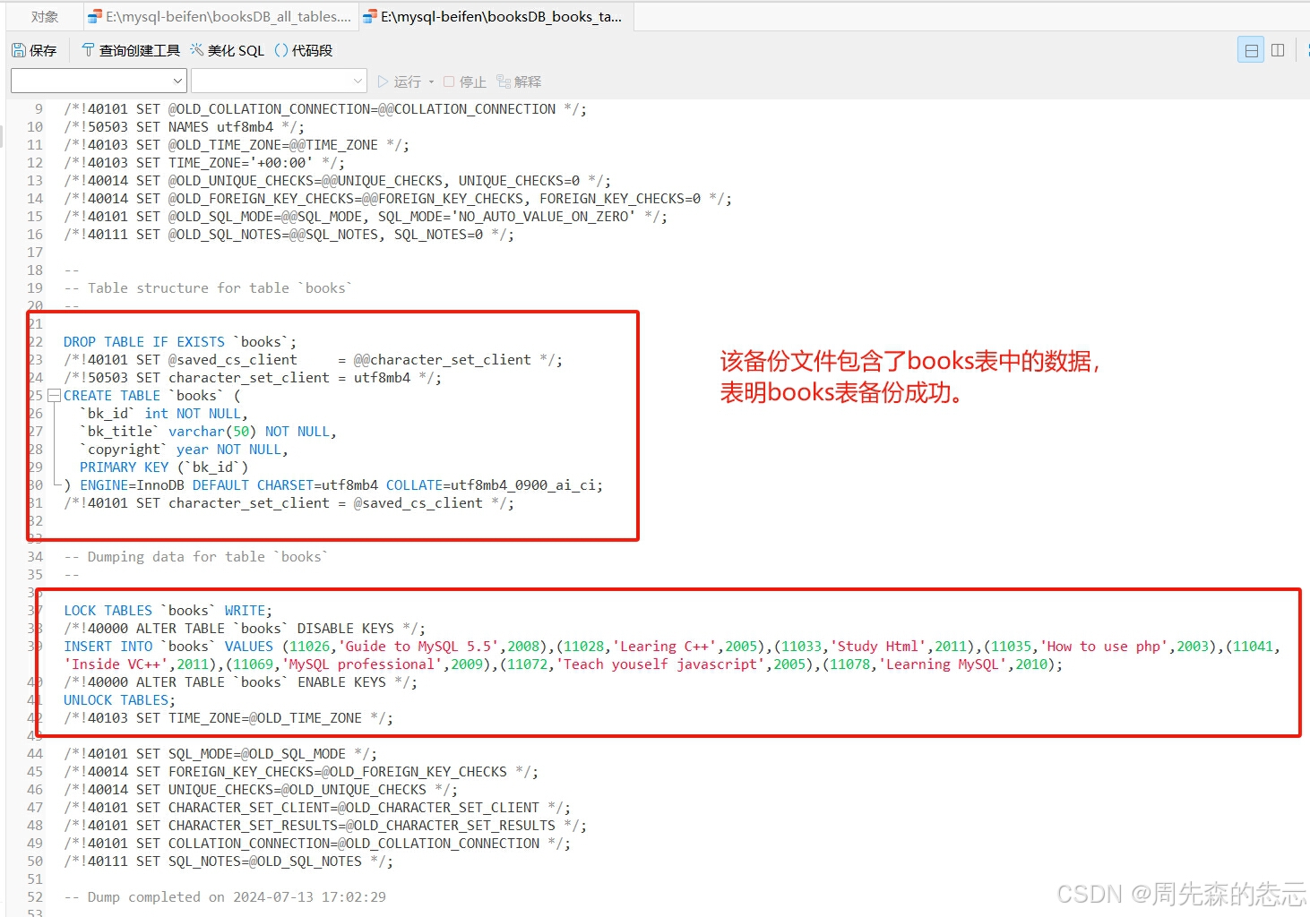Click the '`bk_id` int NOT NULL,' line

(x=164, y=414)
